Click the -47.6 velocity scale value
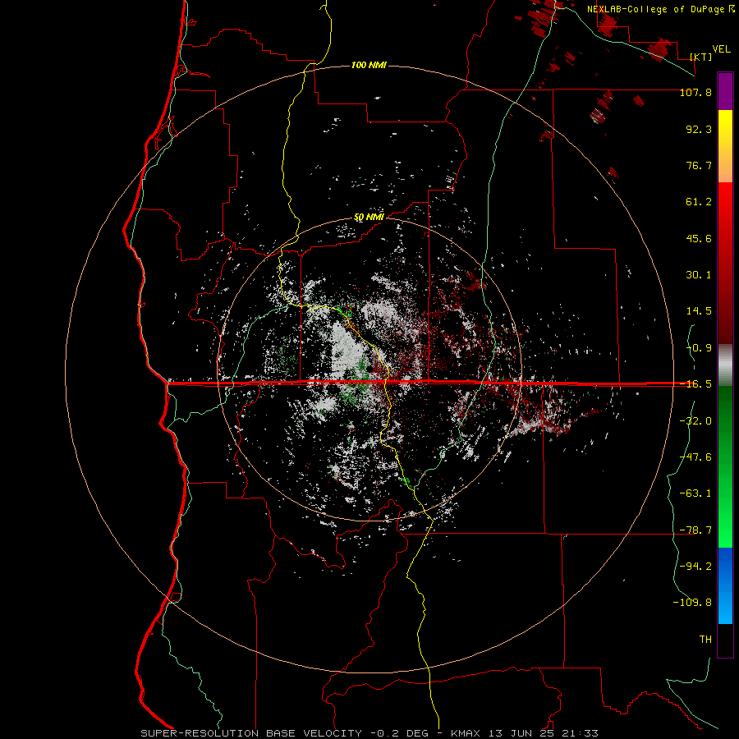The height and width of the screenshot is (739, 739). click(x=695, y=457)
